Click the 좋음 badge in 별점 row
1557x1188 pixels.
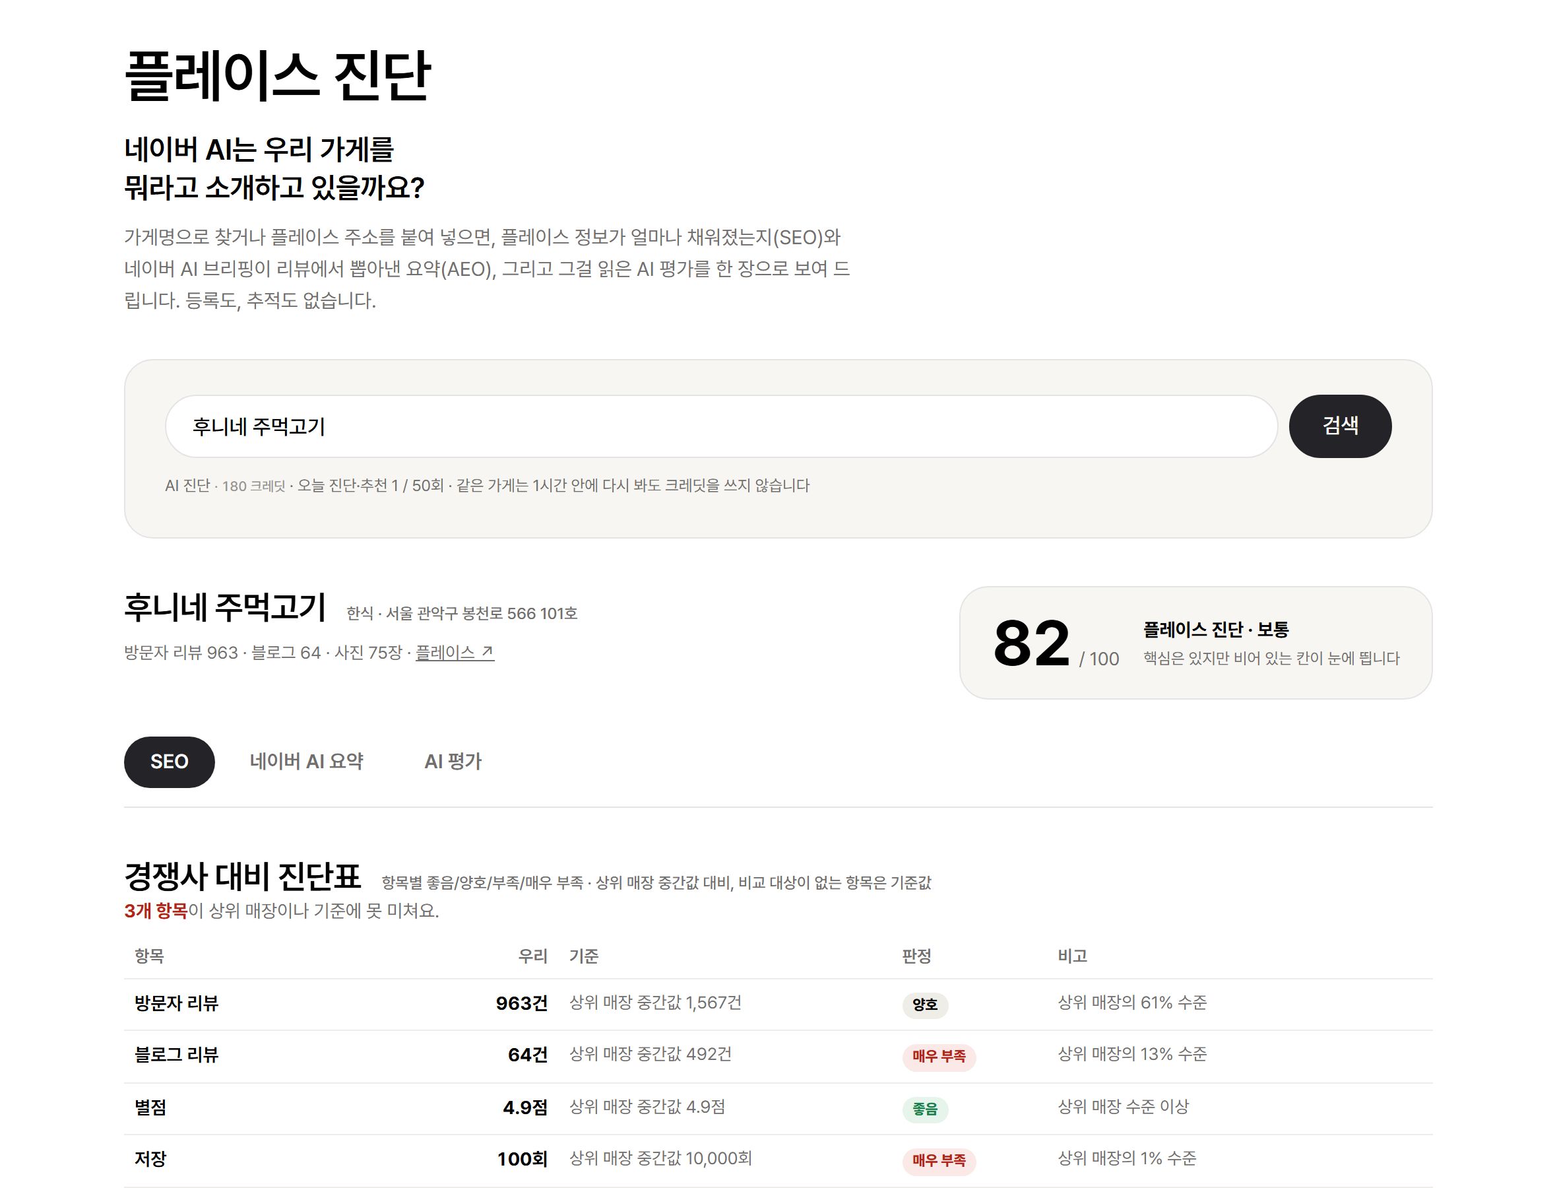924,1108
